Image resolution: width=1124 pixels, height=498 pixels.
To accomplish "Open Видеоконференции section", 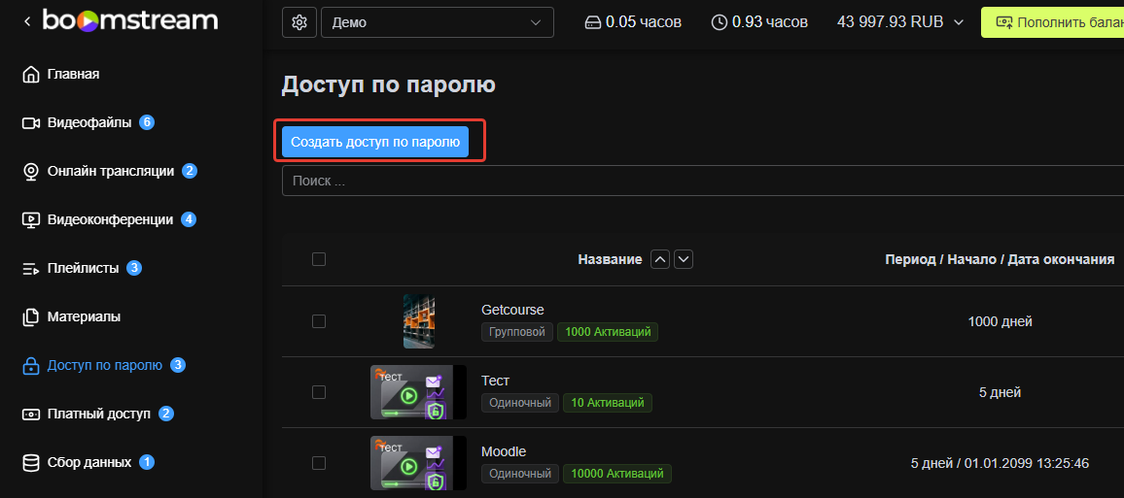I will coord(111,219).
